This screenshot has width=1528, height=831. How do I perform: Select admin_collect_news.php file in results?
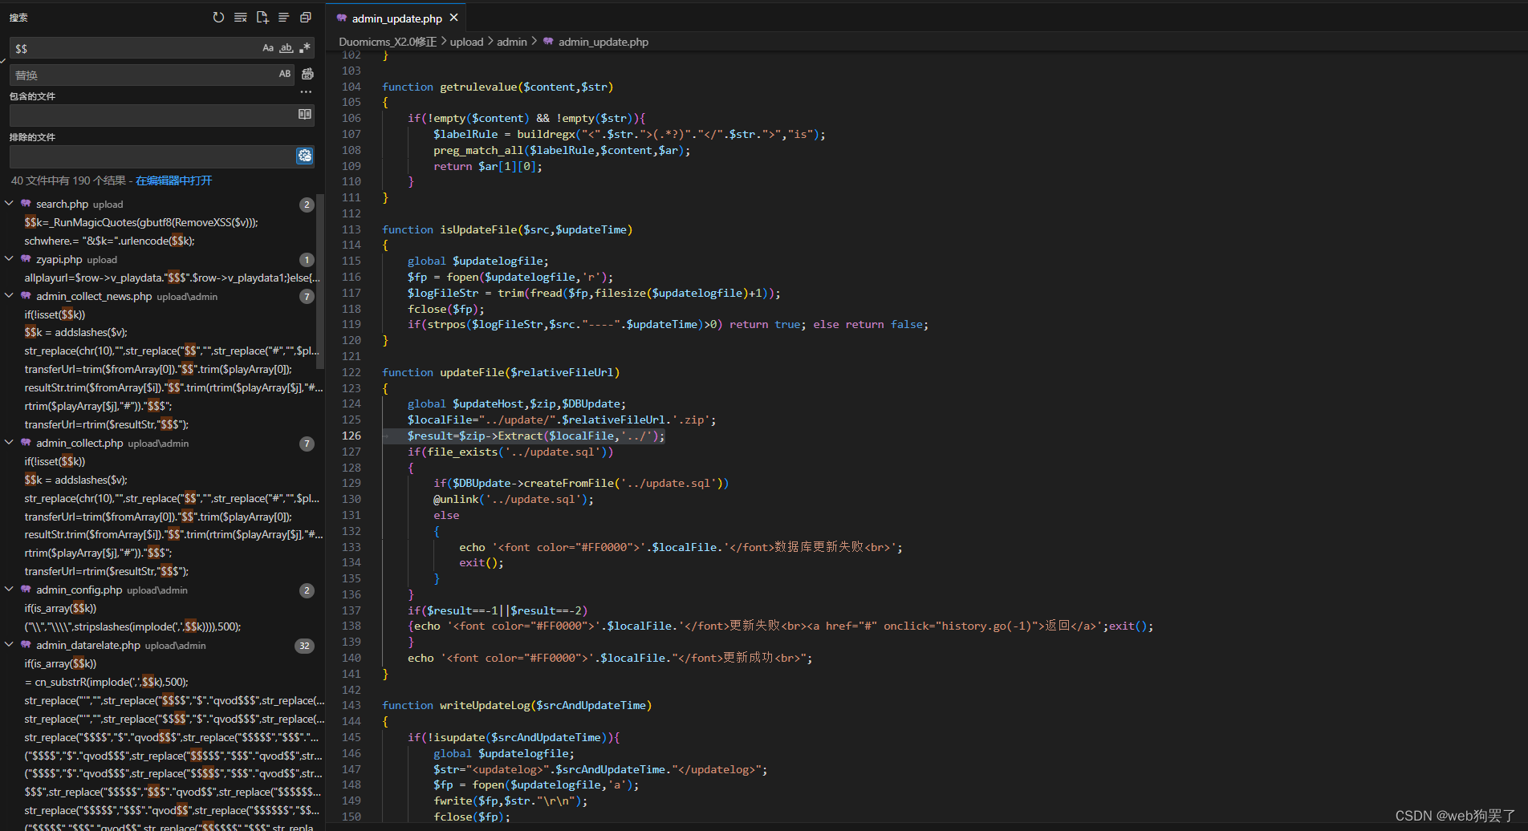[x=94, y=296]
